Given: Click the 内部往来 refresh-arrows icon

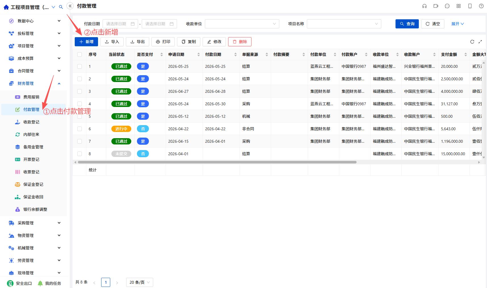Looking at the screenshot, I should click(x=18, y=134).
